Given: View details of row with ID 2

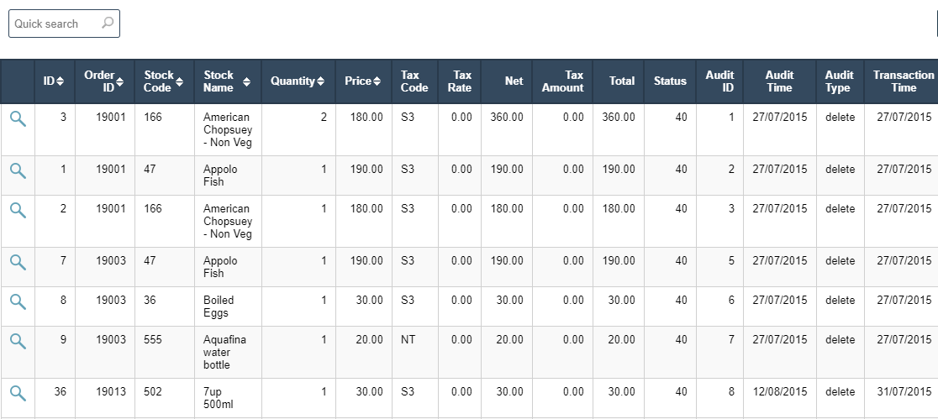Looking at the screenshot, I should pos(18,211).
